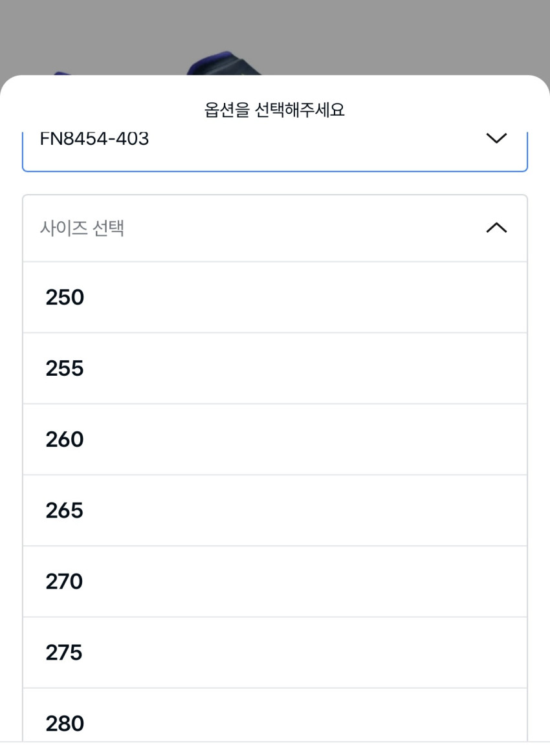Click the 옵션을 선택해주세요 sheet title
The image size is (550, 747).
pyautogui.click(x=275, y=111)
